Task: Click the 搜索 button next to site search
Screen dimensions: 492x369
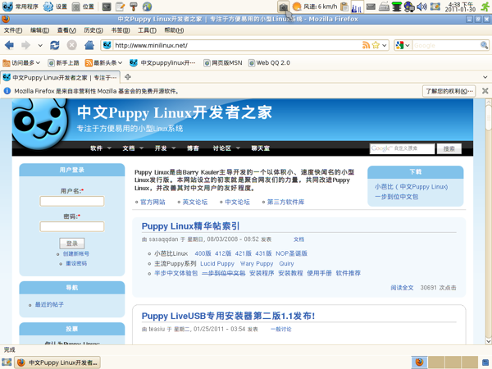Action: point(449,148)
